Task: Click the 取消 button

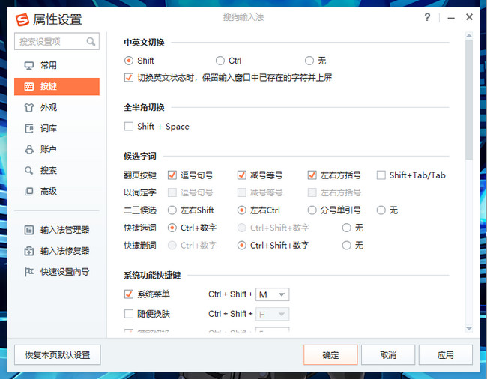Action: 388,355
